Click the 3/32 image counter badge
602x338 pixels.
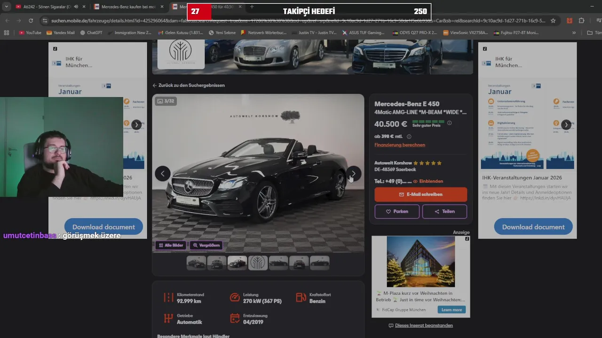click(x=166, y=101)
